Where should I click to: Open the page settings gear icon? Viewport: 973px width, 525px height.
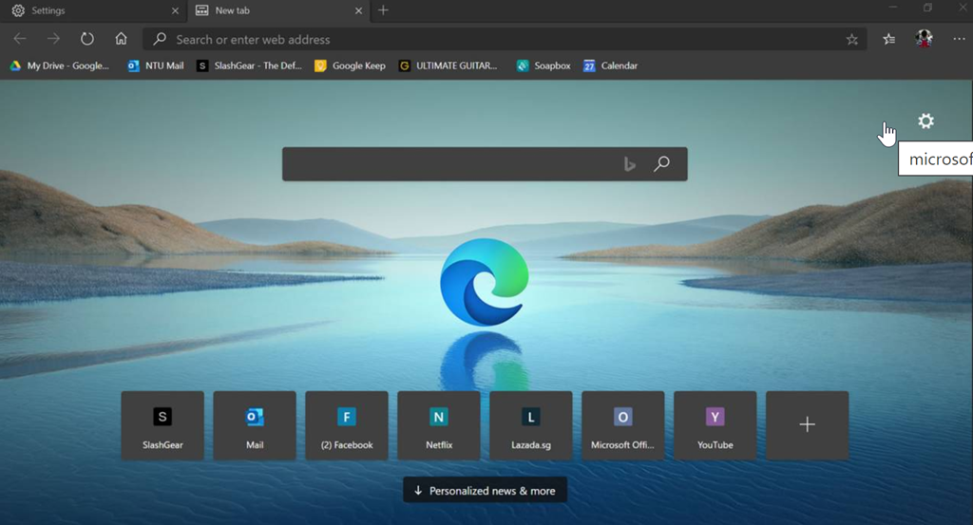click(x=925, y=122)
